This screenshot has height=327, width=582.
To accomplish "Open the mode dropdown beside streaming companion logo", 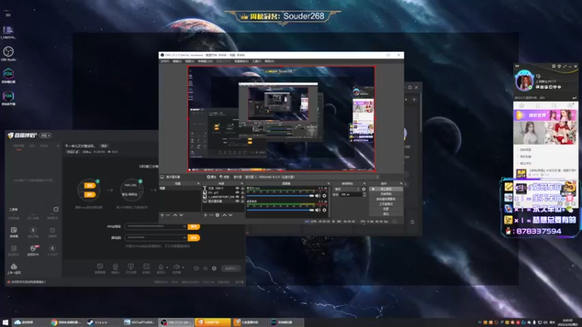I will coord(46,135).
